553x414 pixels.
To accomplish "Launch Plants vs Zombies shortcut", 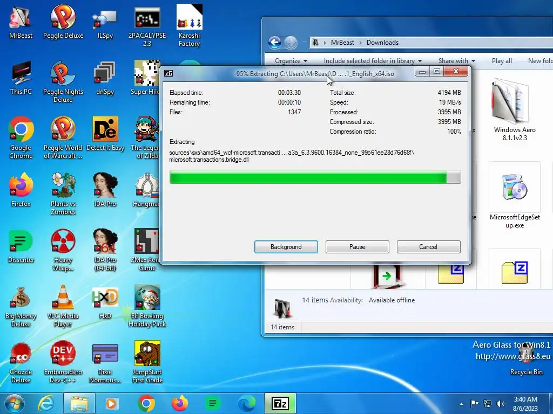I will click(x=63, y=194).
